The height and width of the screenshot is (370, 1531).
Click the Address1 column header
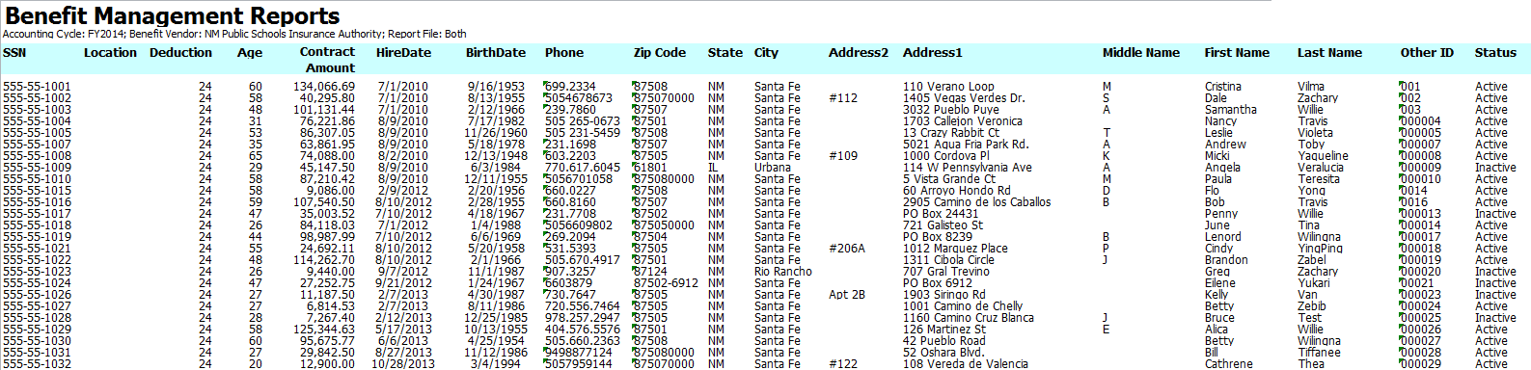tap(933, 53)
